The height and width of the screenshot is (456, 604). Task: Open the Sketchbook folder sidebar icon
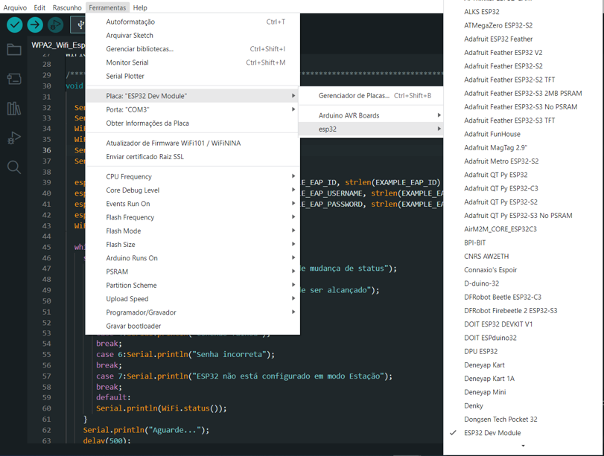pos(13,51)
